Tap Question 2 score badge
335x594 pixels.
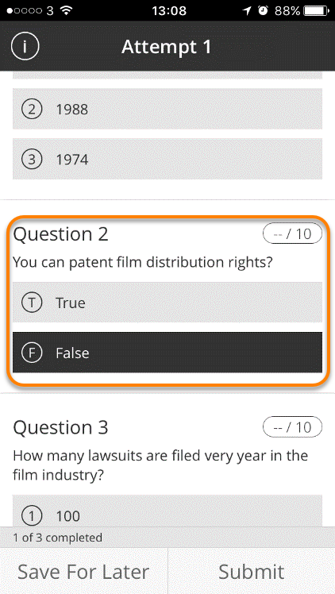point(292,233)
